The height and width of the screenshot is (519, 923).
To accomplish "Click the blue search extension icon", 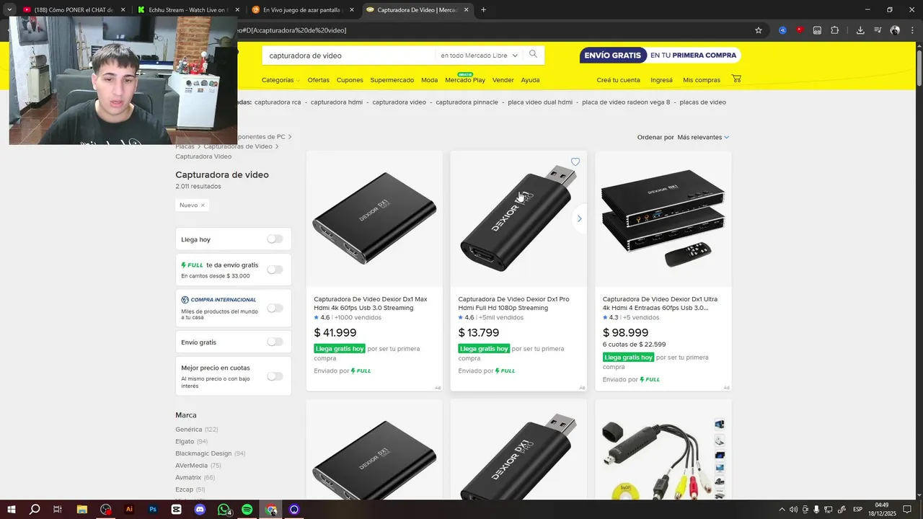I will coord(782,30).
